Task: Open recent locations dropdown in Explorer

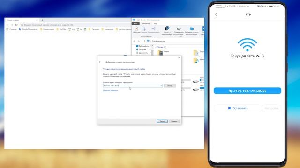Action: tap(142, 41)
